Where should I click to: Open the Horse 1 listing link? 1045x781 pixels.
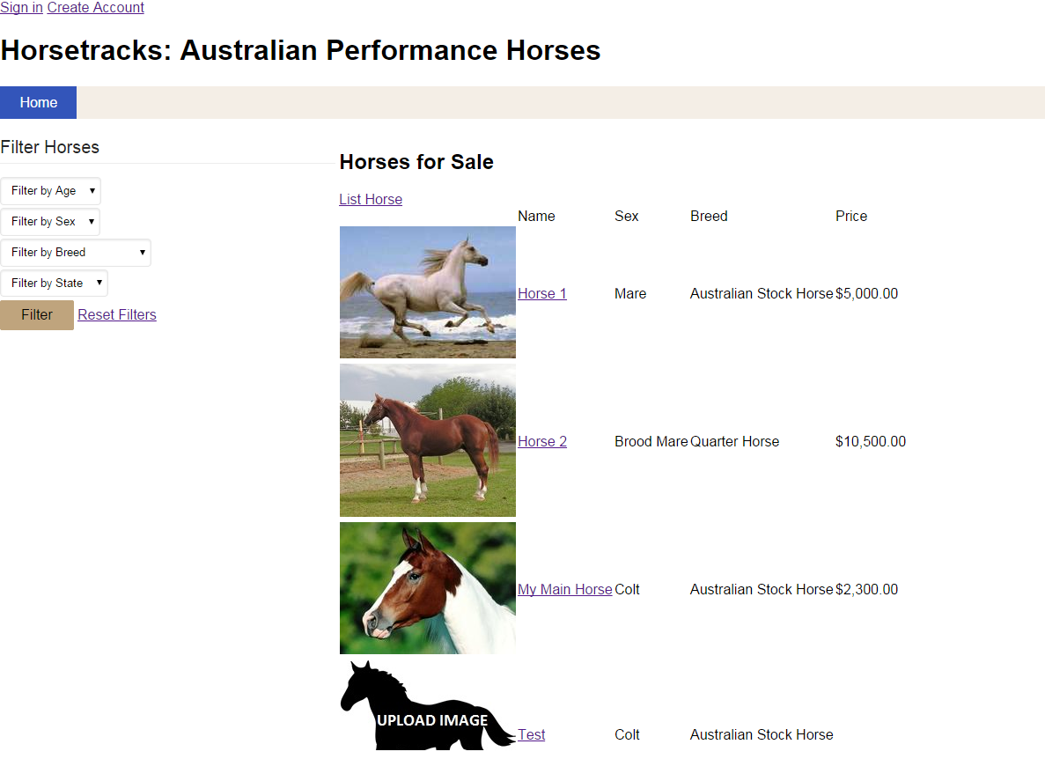(542, 294)
